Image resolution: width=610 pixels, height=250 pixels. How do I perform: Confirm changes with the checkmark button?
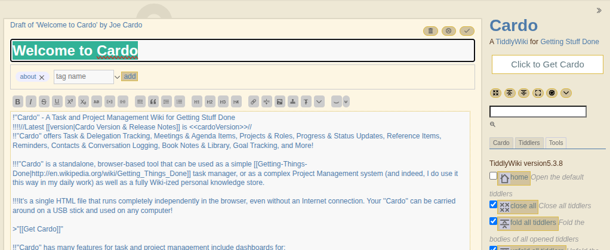[467, 30]
